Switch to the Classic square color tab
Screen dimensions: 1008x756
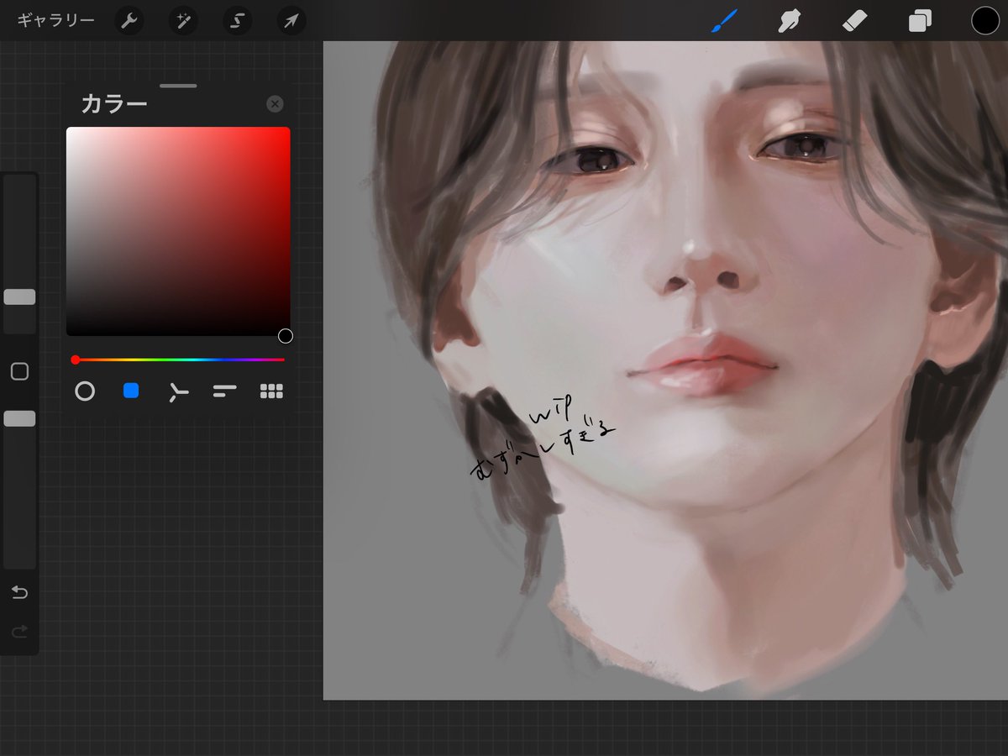tap(131, 391)
